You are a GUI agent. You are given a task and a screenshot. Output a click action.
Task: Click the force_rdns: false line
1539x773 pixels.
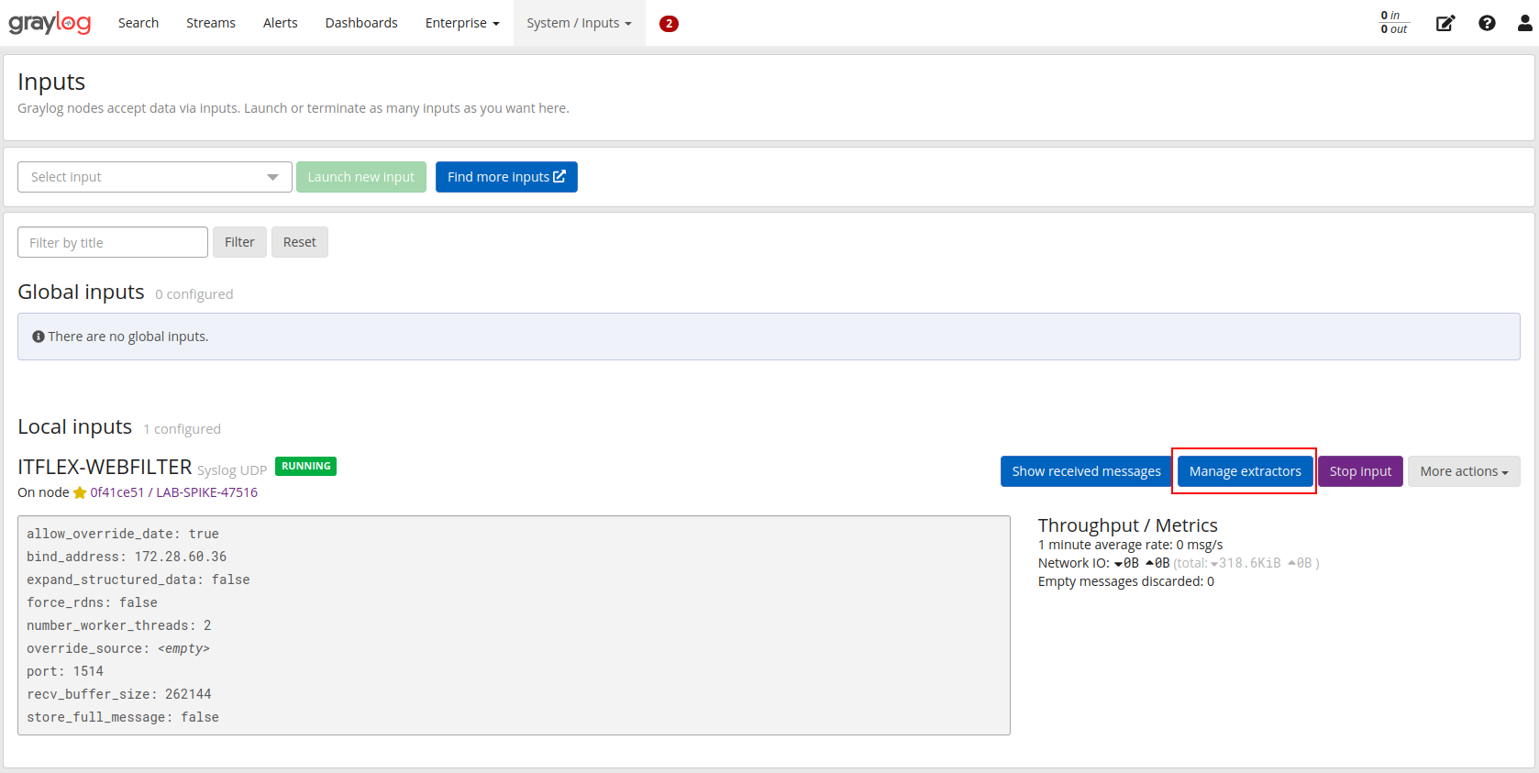click(x=92, y=602)
